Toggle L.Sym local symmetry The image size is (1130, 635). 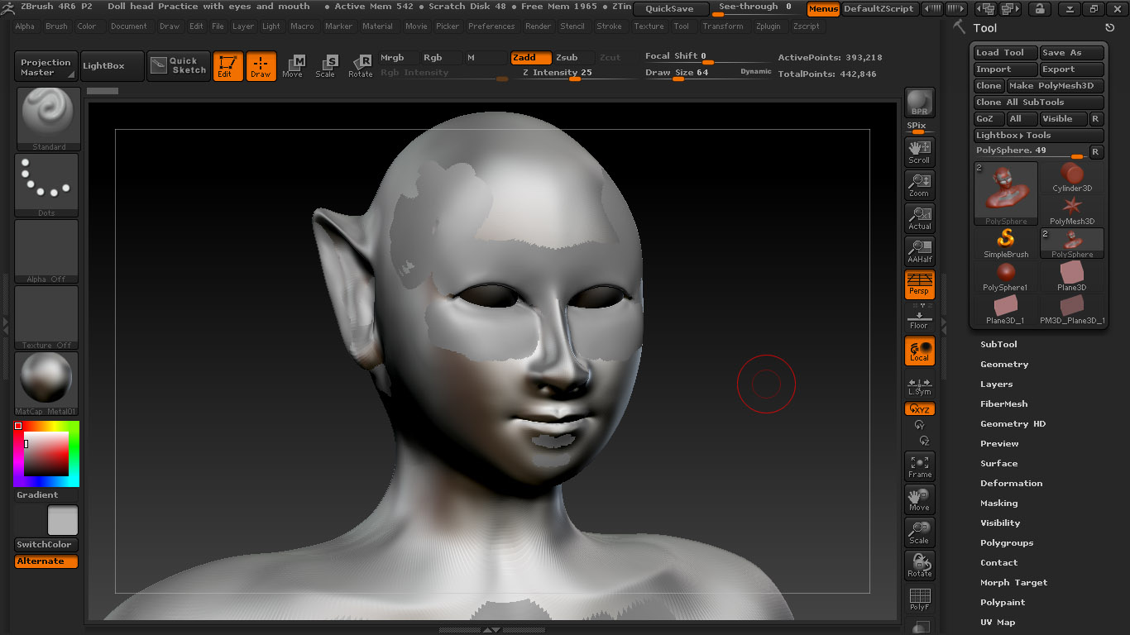click(x=920, y=386)
